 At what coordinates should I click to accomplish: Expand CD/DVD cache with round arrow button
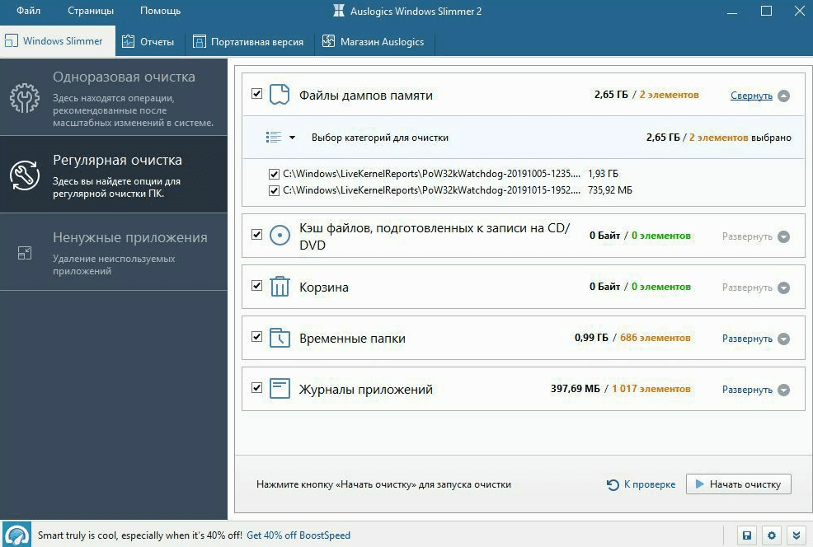[784, 236]
